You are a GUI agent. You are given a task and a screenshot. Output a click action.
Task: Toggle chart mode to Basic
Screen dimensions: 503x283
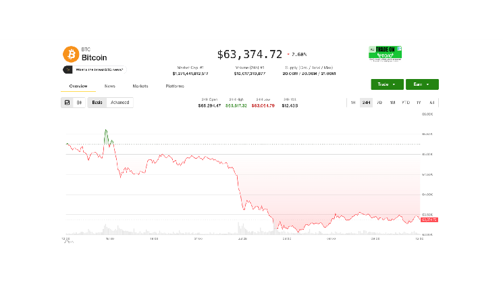click(97, 103)
